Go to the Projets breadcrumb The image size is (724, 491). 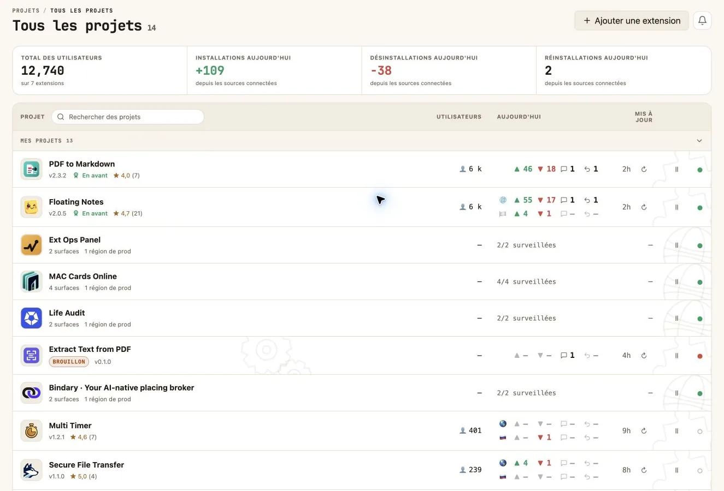26,10
